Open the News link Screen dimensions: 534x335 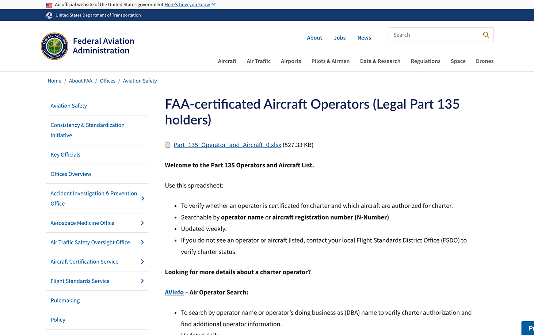point(364,38)
